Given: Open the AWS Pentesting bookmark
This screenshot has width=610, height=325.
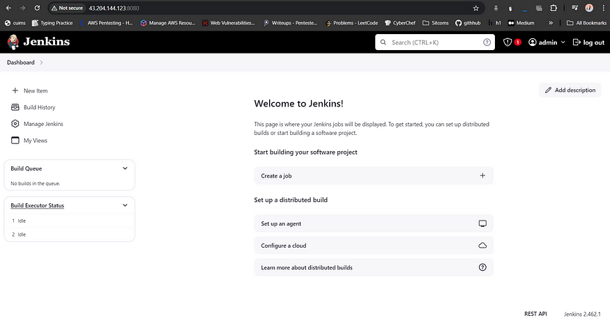Looking at the screenshot, I should coord(106,23).
